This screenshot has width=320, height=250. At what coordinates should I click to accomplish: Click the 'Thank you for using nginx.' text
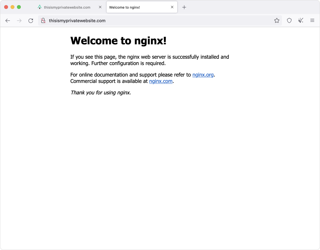coord(100,93)
